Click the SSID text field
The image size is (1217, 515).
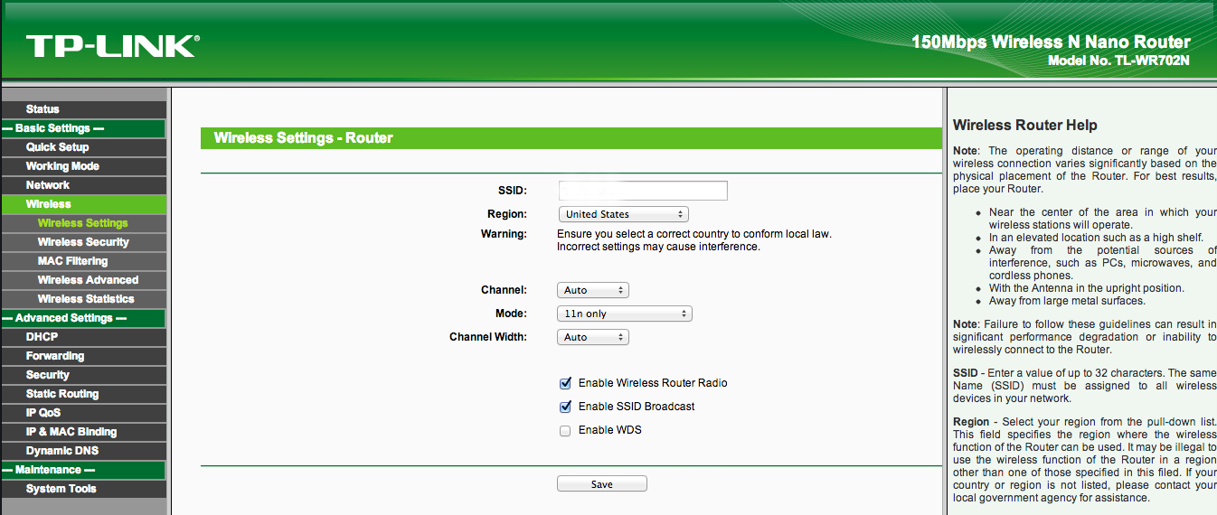pyautogui.click(x=643, y=191)
